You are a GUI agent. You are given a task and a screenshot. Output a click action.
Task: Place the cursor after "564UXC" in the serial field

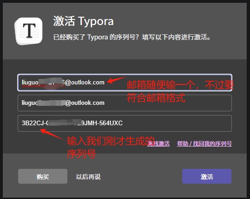point(123,123)
